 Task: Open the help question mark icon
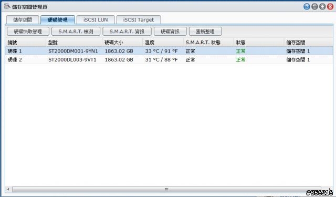click(307, 7)
